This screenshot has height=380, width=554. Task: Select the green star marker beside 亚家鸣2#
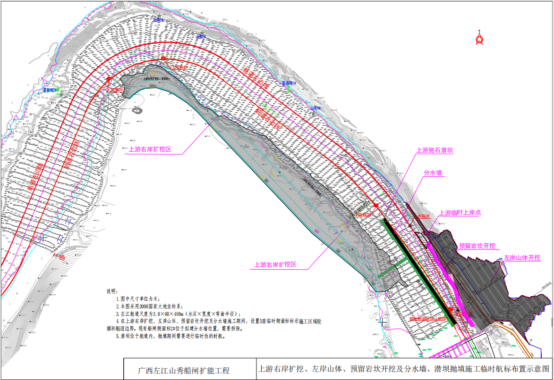[x=61, y=95]
